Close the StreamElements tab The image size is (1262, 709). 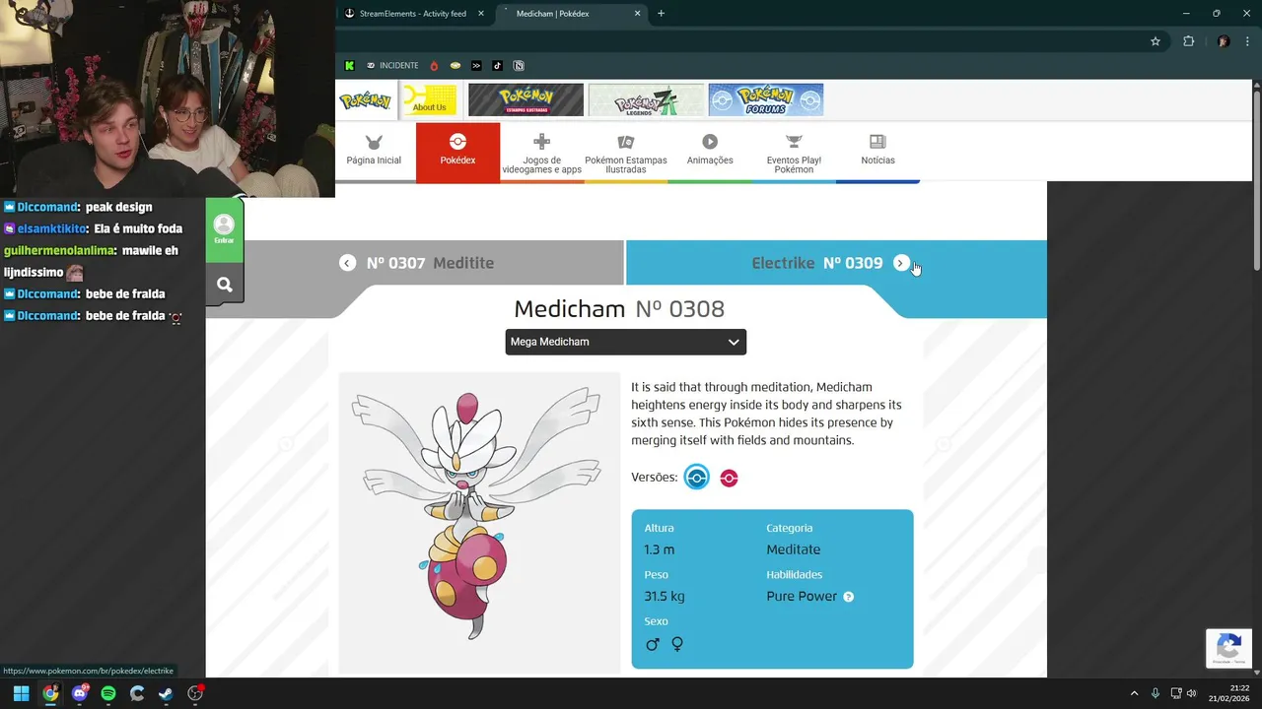481,14
